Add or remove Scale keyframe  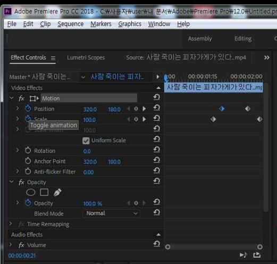[x=136, y=119]
